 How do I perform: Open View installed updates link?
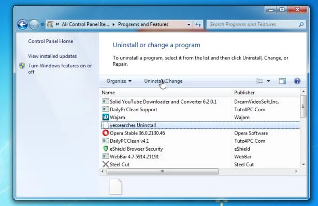point(52,56)
